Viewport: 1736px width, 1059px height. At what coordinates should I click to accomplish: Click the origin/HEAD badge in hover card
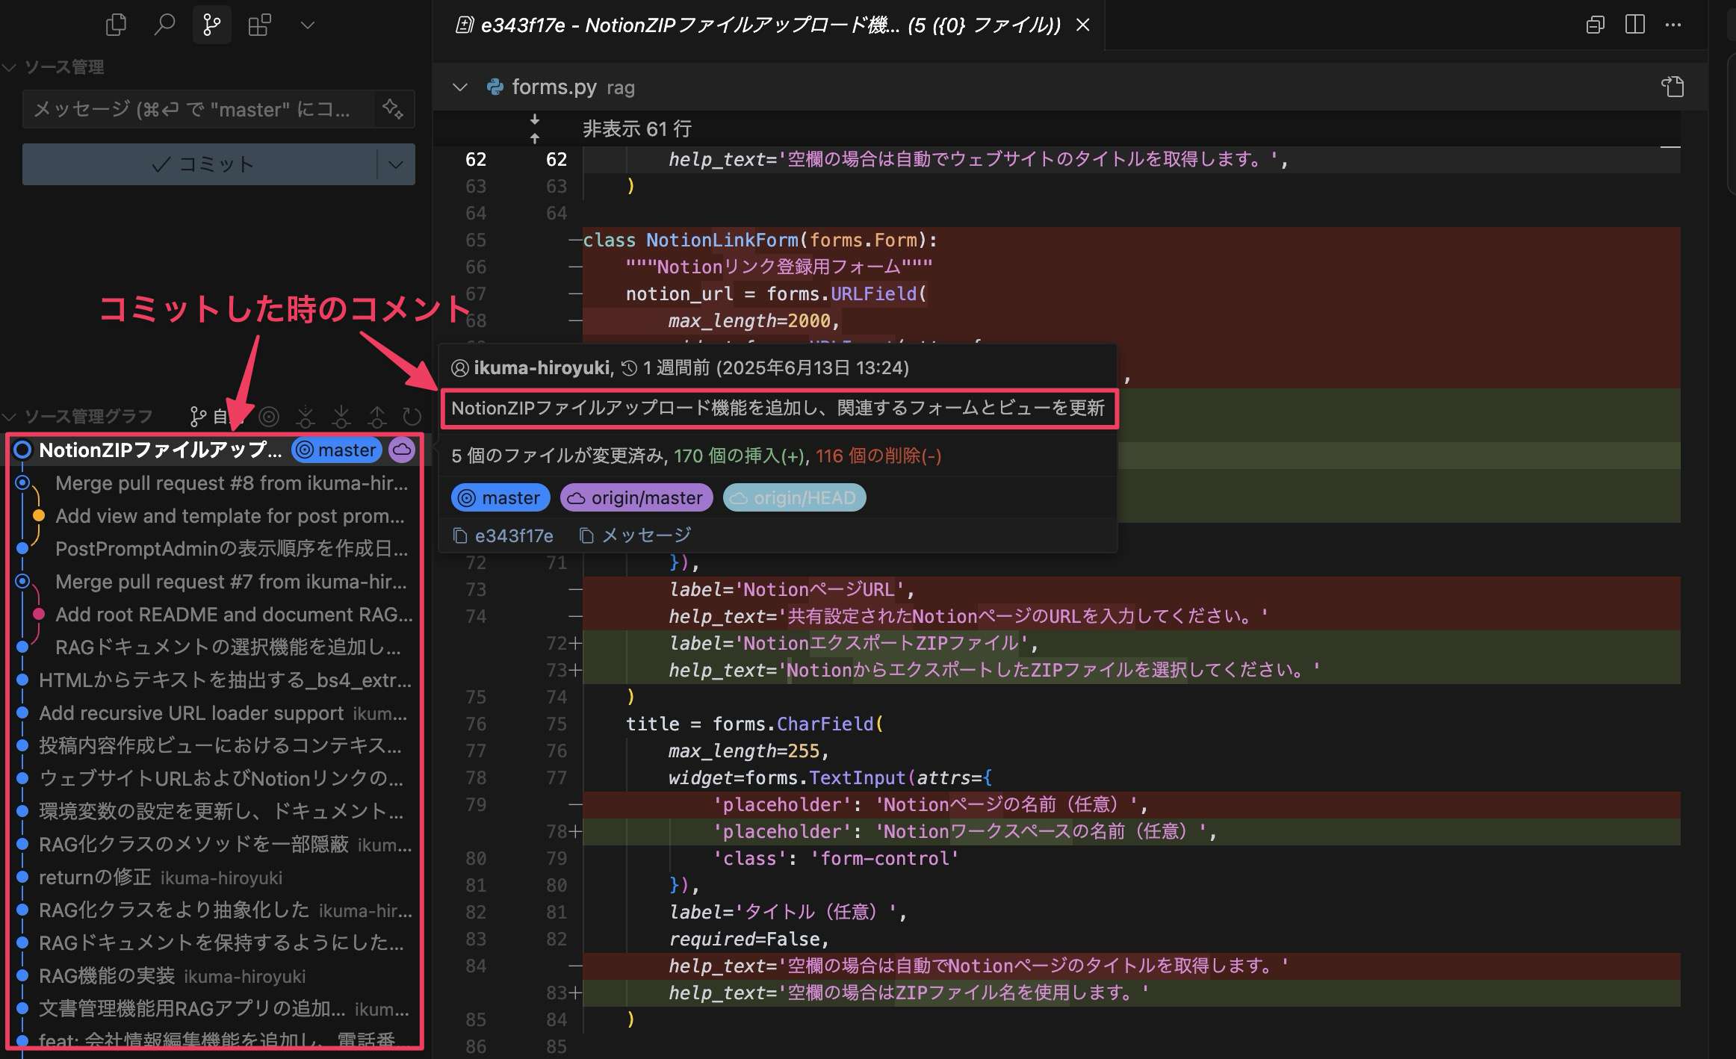[794, 498]
